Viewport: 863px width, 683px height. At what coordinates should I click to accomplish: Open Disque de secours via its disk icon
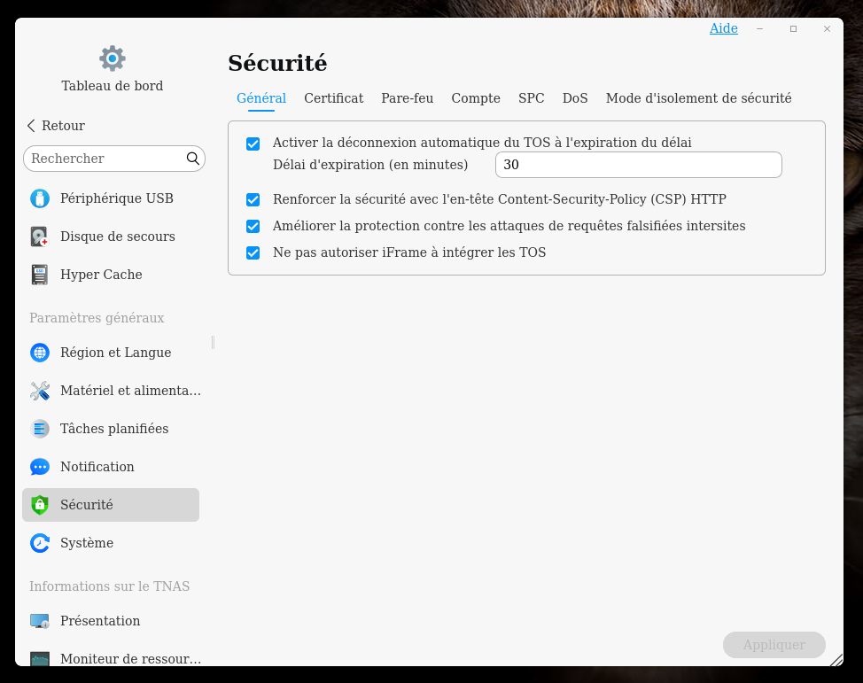pyautogui.click(x=39, y=237)
